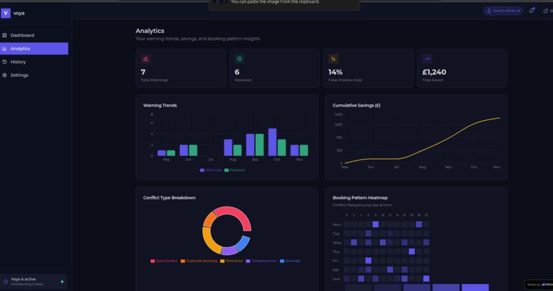The image size is (553, 291).
Task: Click the False Positive Rate percent icon
Action: click(x=333, y=59)
